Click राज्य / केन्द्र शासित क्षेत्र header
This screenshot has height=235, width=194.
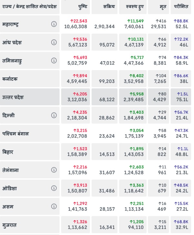pos(30,6)
